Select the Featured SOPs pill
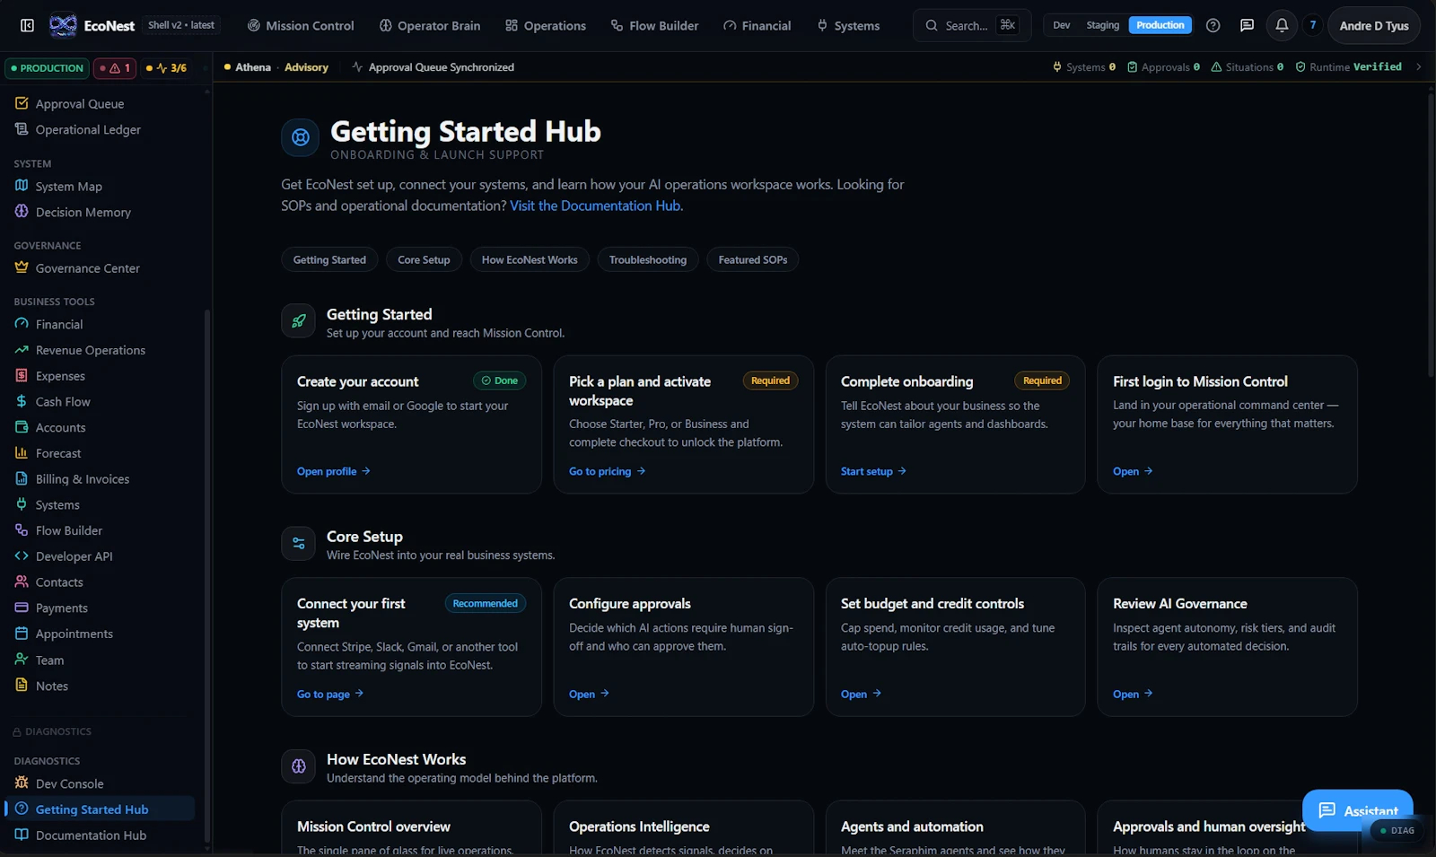The image size is (1436, 857). click(x=753, y=260)
